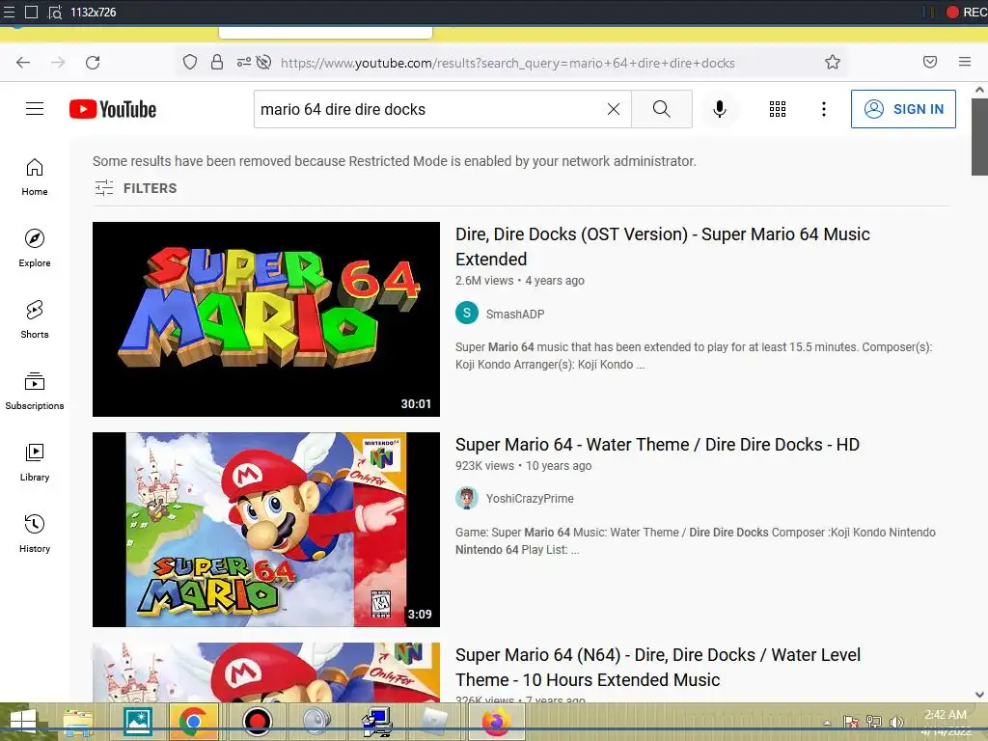Open the YouTube guide hamburger menu
This screenshot has width=988, height=741.
(35, 109)
